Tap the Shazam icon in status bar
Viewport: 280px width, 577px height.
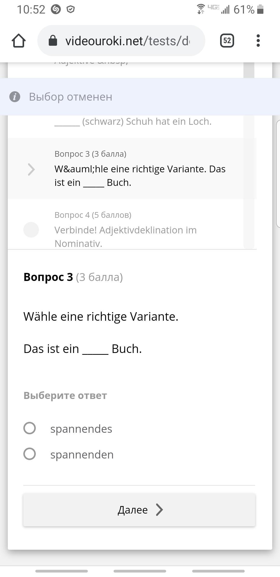[x=56, y=10]
